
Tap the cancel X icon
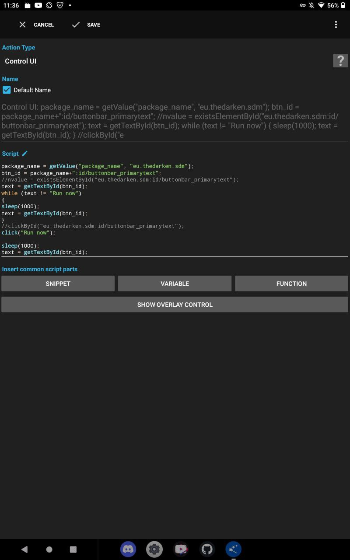point(22,25)
